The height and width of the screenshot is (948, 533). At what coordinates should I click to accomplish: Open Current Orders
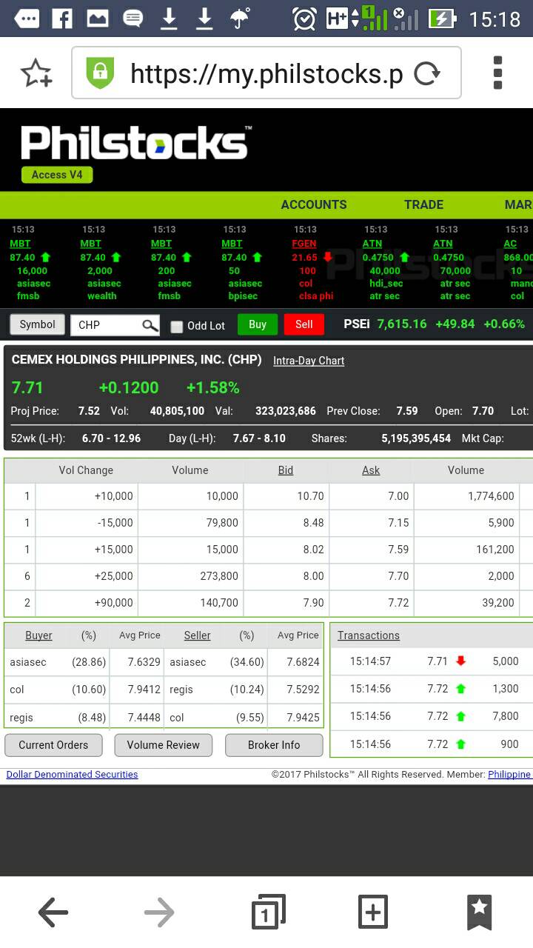coord(53,745)
